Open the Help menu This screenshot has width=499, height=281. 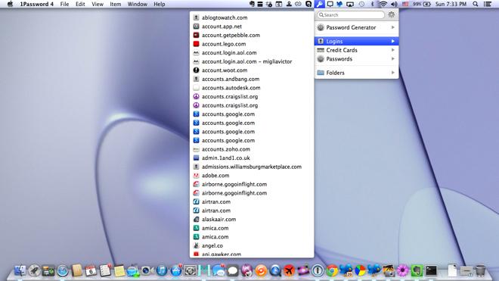[x=160, y=4]
